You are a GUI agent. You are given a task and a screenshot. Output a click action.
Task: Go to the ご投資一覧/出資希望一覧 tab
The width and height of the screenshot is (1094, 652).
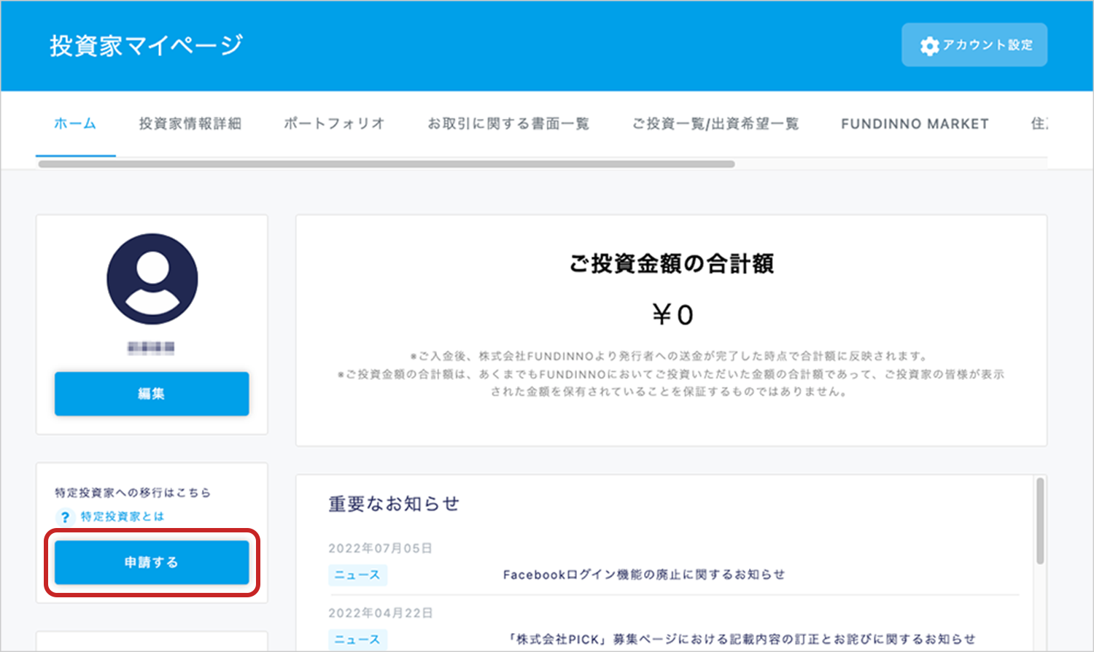pyautogui.click(x=715, y=124)
